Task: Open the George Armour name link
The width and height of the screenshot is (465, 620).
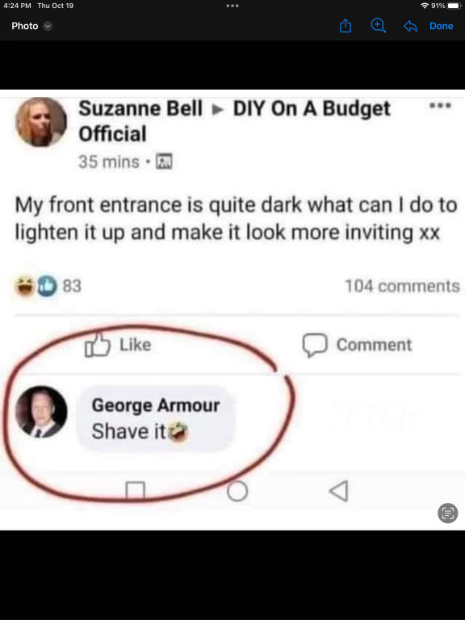Action: coord(155,405)
